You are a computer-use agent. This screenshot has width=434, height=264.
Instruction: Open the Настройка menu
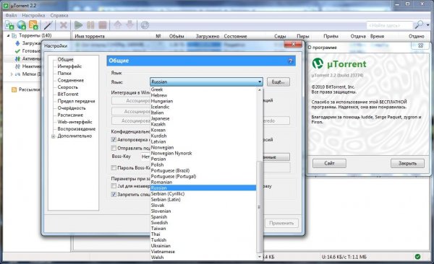point(33,15)
